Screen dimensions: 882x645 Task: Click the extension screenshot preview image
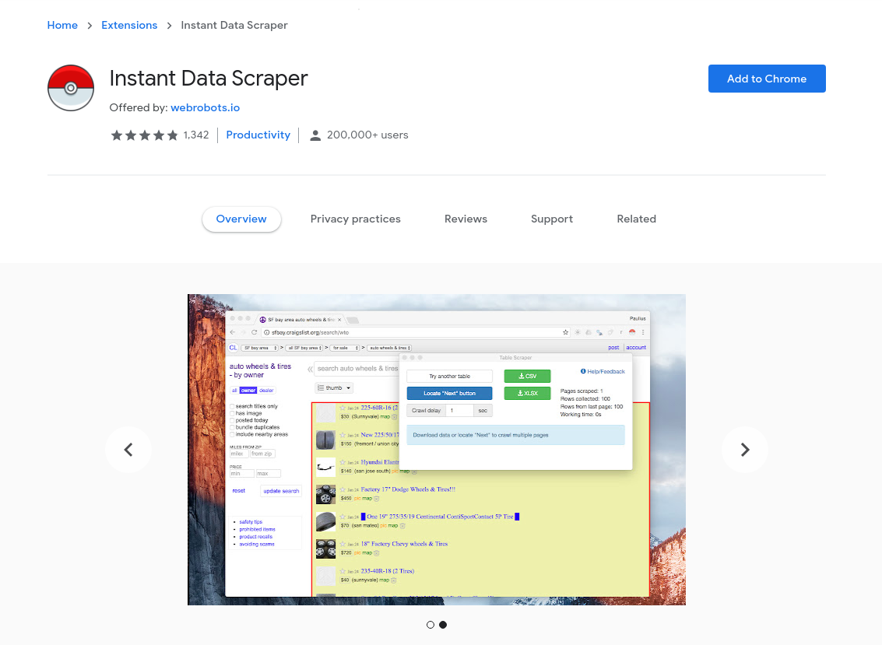[437, 450]
